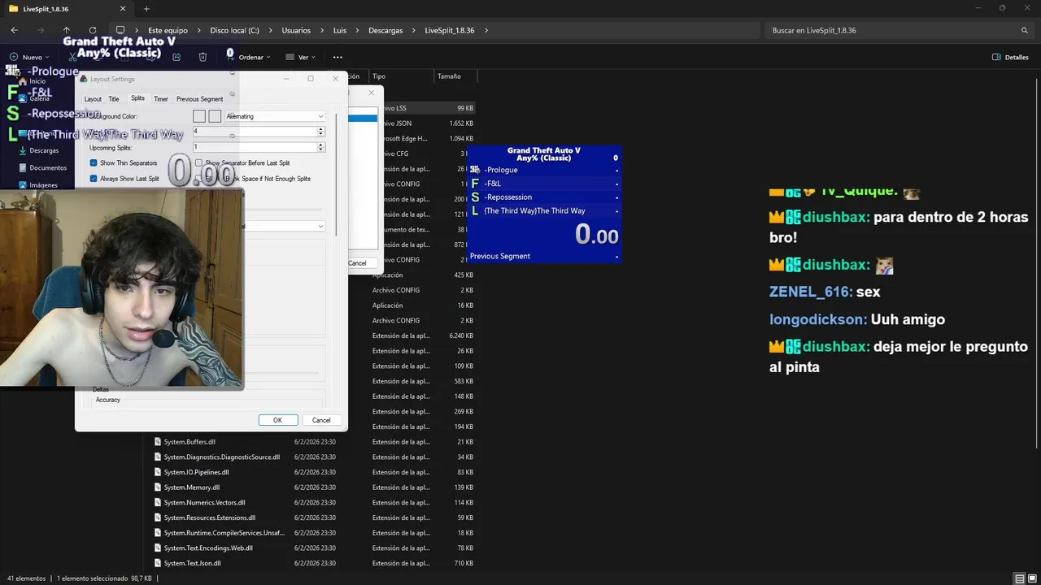
Task: Click the Layout Settings window icon
Action: (83, 79)
